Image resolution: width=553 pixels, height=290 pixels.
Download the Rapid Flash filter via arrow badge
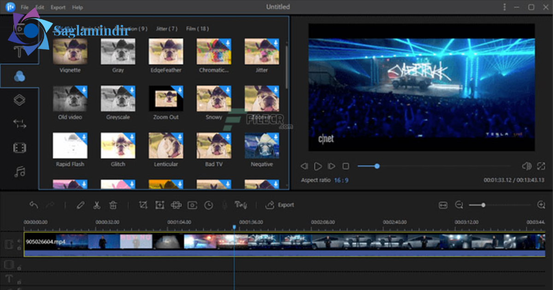83,137
